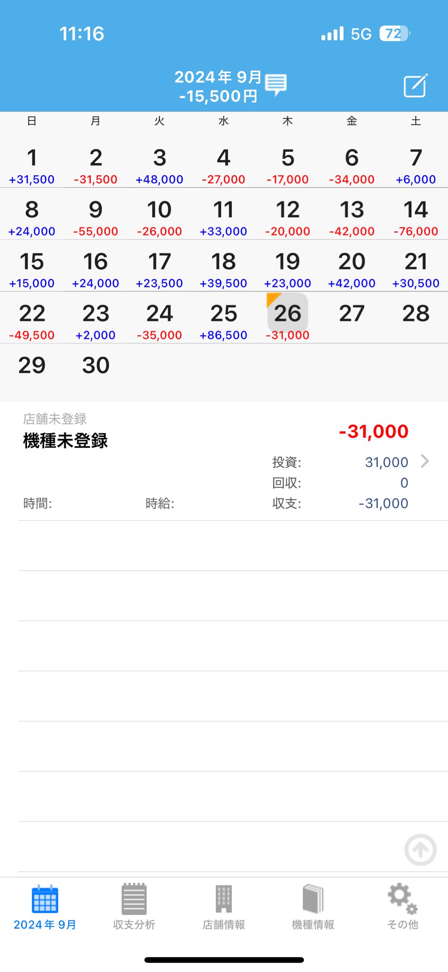Select September 12 with -20,000

288,217
